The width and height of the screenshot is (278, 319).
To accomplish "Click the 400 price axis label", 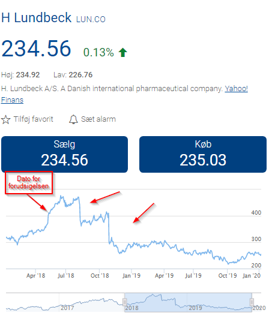I will 256,213.
